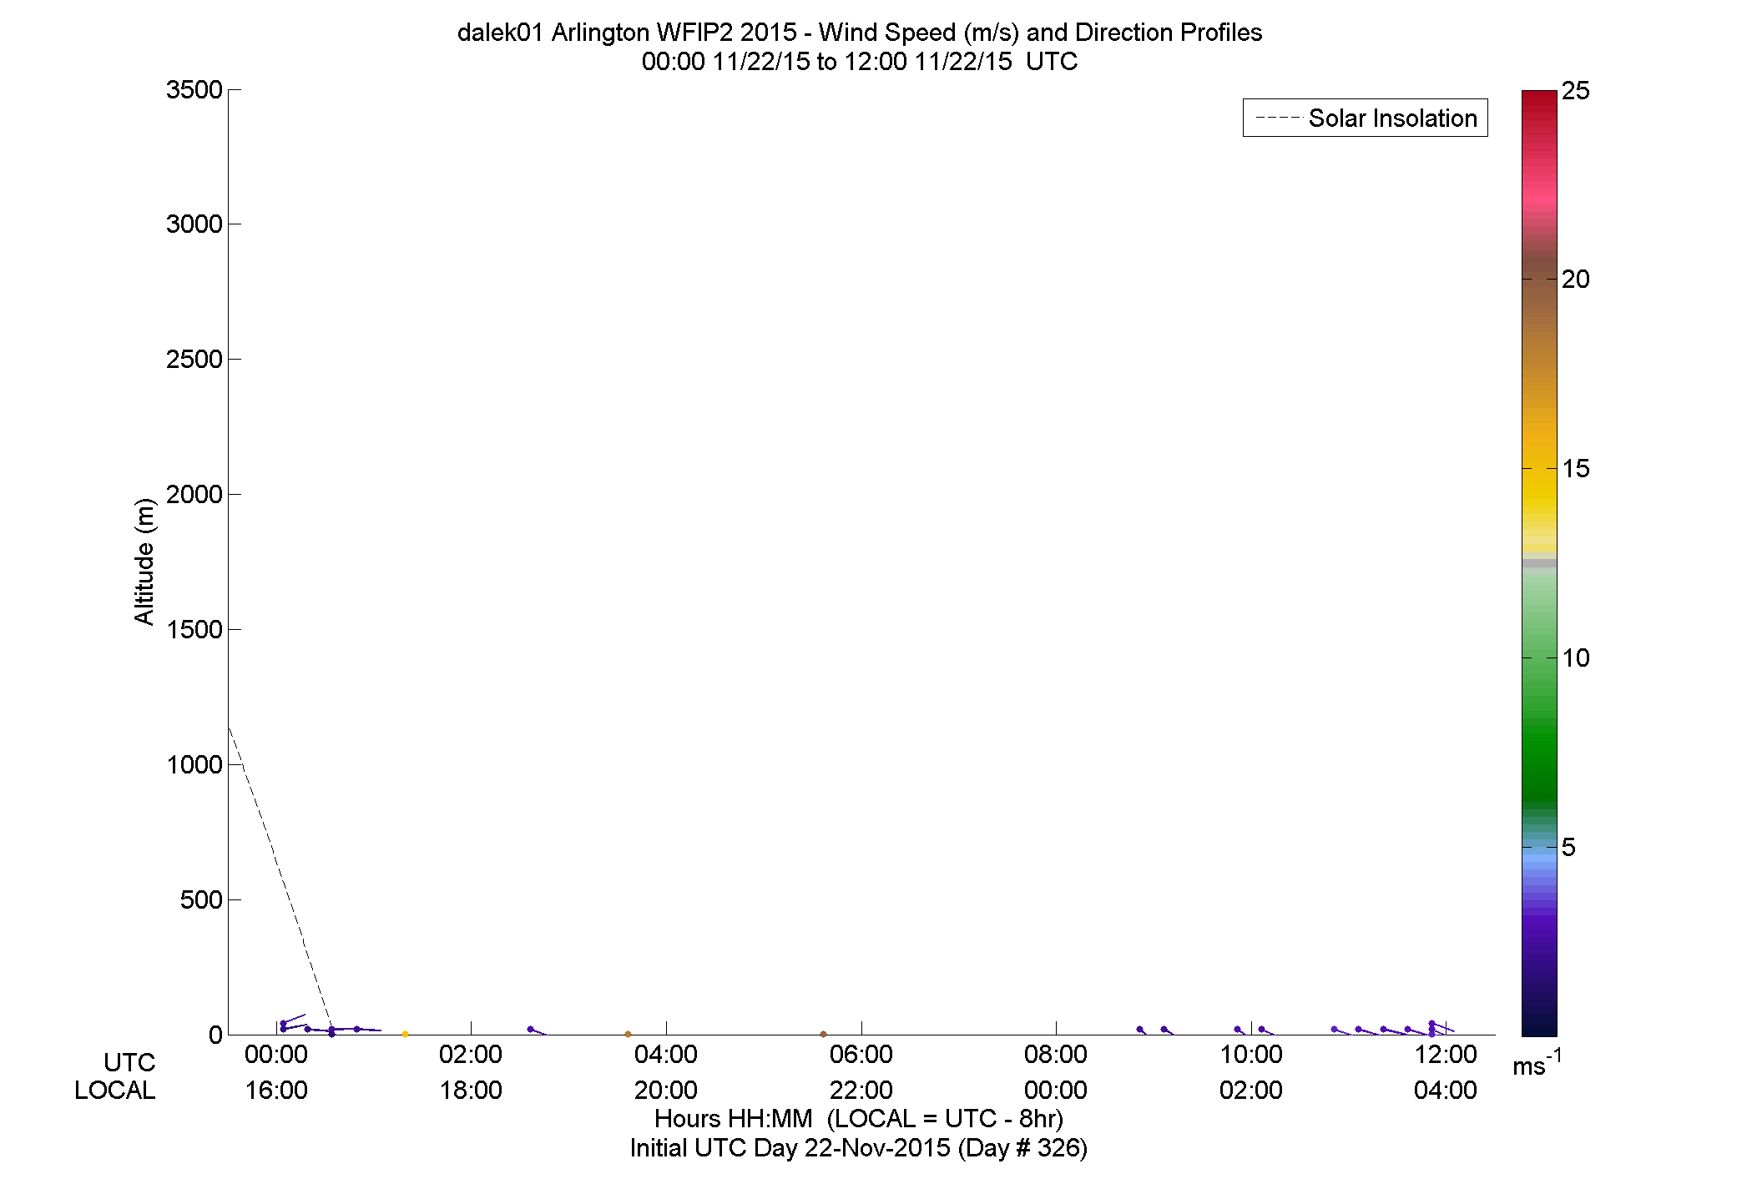Viewport: 1752px width, 1189px height.
Task: Click the chart title dalek01 Arlington WFIP2
Action: coord(860,33)
